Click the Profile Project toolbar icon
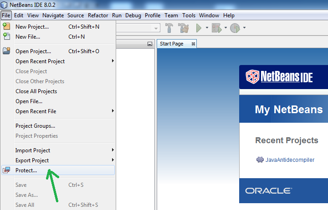 (x=235, y=28)
